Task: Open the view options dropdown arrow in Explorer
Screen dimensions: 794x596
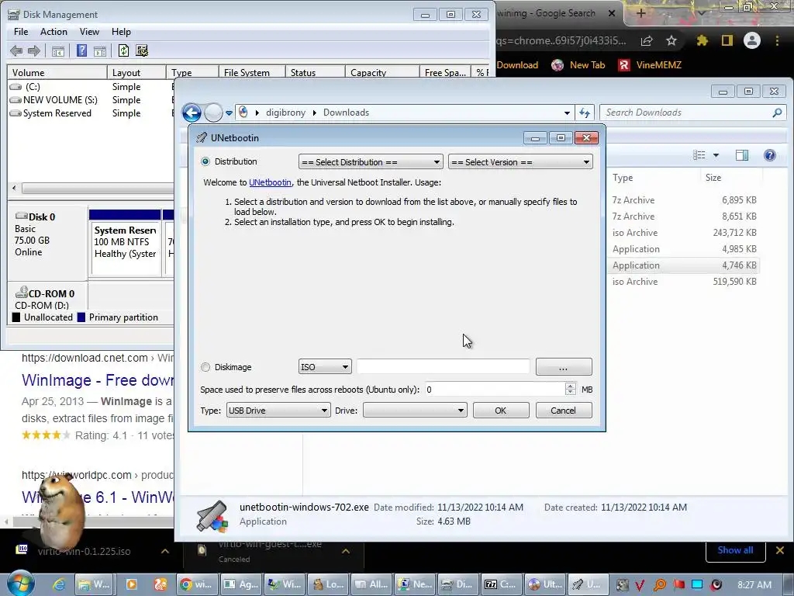Action: point(716,155)
